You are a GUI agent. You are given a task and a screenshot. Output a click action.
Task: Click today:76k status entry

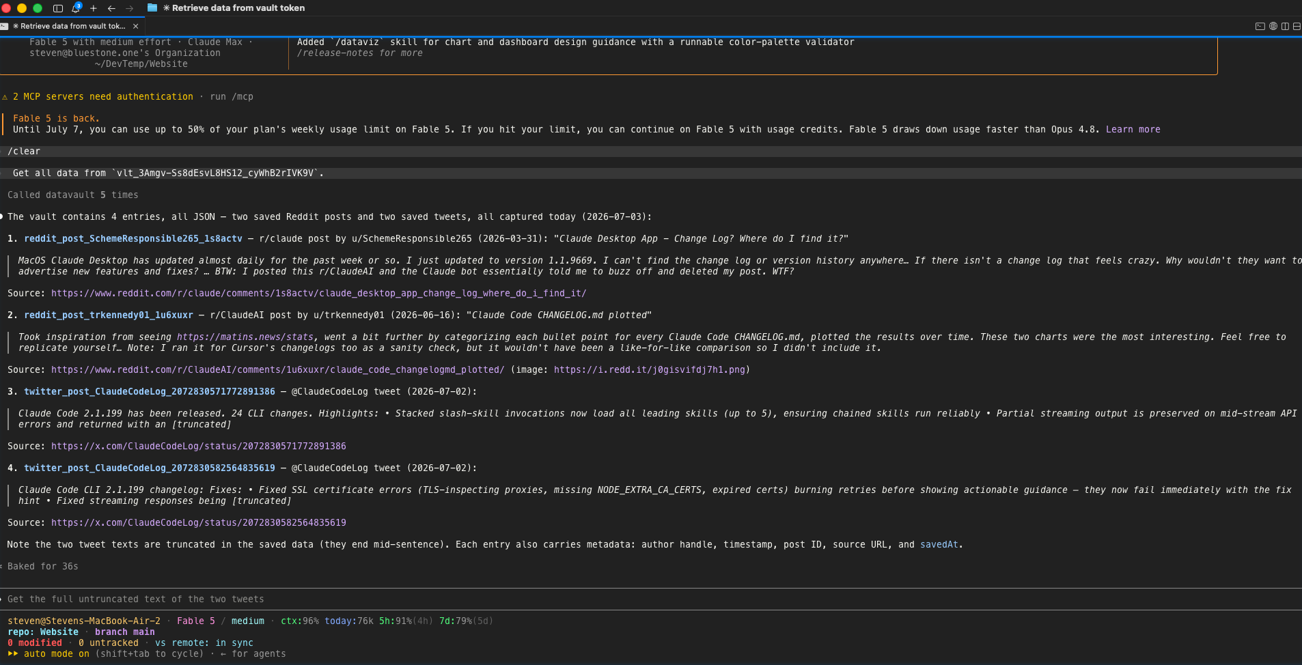tap(349, 621)
